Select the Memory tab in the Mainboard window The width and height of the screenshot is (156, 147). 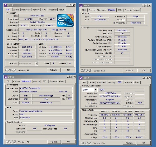(x=36, y=81)
